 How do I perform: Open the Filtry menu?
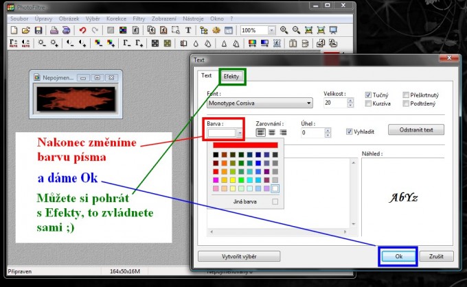point(139,18)
